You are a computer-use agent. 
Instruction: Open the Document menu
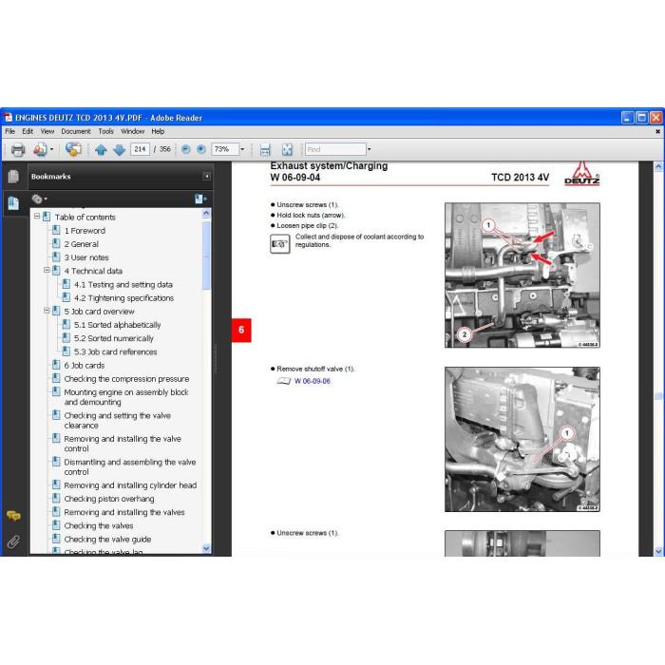(76, 131)
